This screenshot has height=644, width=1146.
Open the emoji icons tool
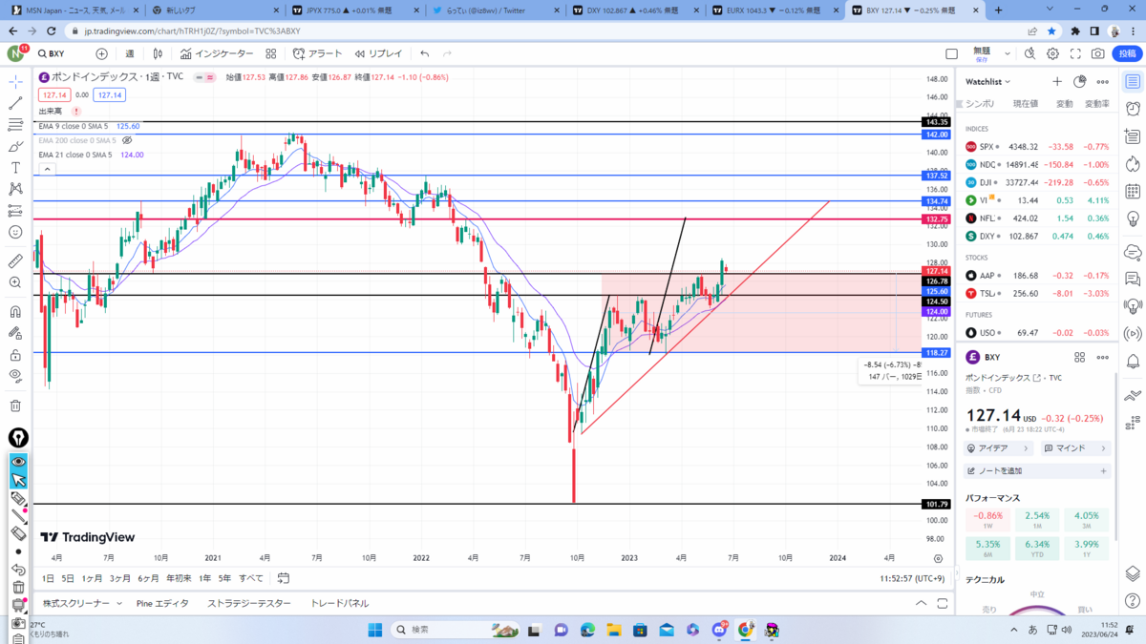coord(16,231)
